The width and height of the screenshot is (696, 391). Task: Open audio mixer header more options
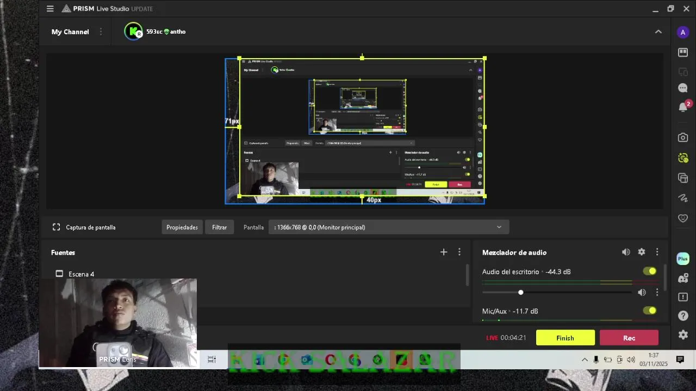[657, 252]
